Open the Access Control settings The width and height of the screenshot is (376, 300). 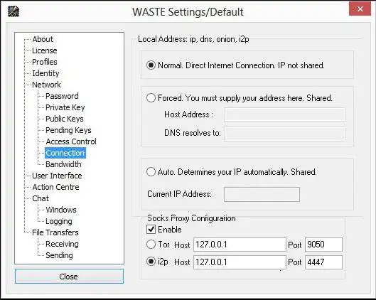point(71,141)
